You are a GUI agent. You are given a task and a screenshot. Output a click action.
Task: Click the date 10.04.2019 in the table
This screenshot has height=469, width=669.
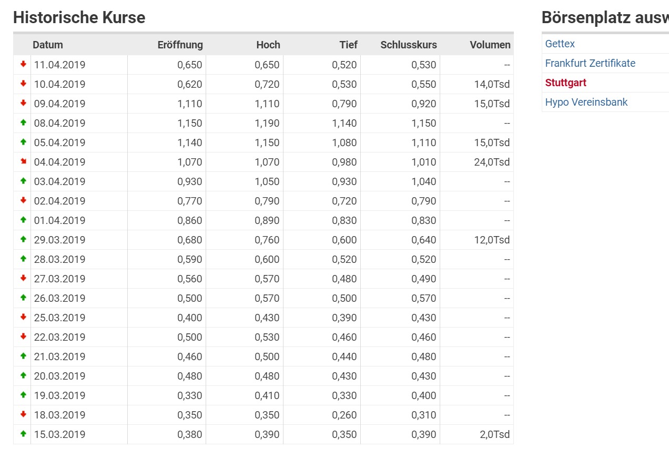click(59, 84)
